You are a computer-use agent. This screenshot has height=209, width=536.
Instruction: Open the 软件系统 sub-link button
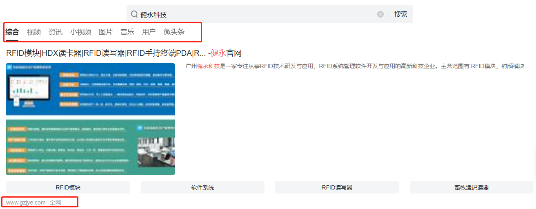[x=202, y=187]
